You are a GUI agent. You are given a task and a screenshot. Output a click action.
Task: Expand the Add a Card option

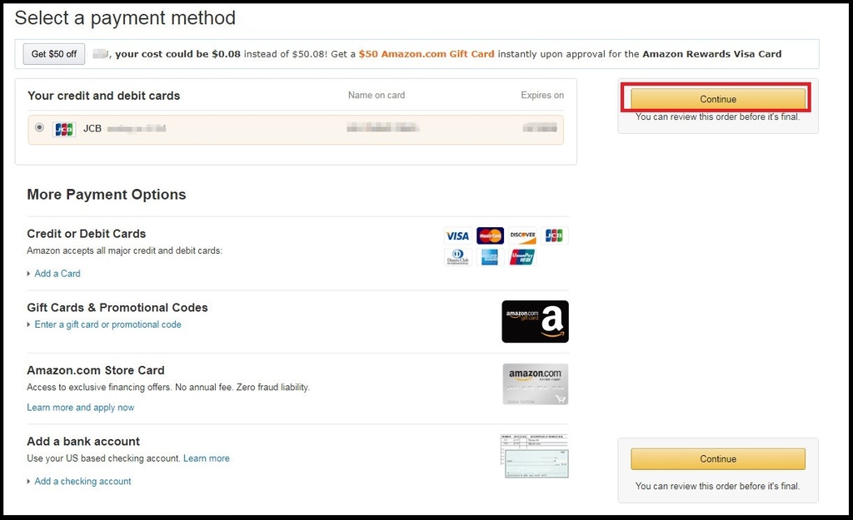click(57, 273)
